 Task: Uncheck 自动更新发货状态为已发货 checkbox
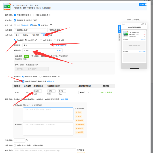coord(15,20)
